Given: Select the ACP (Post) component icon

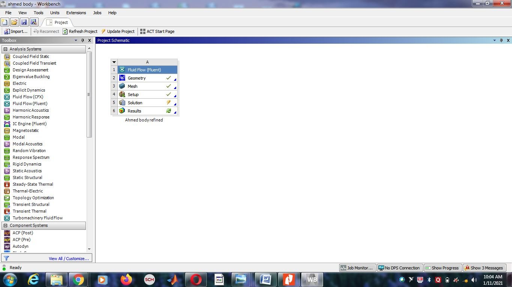Looking at the screenshot, I should pos(7,233).
